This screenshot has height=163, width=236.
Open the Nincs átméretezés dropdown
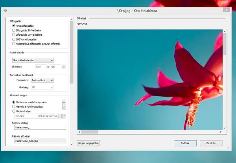click(33, 60)
